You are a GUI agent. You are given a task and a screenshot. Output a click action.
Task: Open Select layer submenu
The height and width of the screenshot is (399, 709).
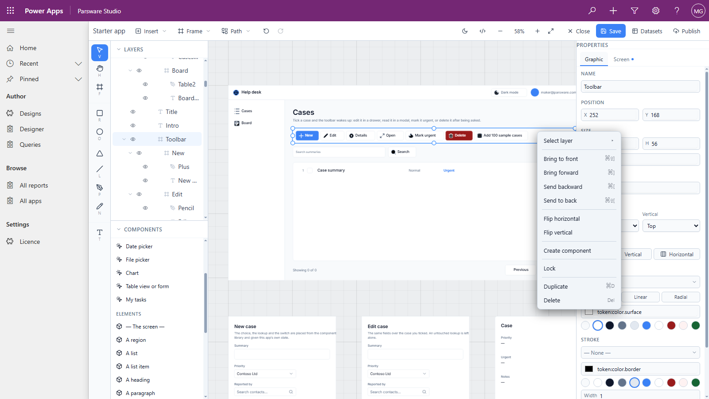click(579, 141)
